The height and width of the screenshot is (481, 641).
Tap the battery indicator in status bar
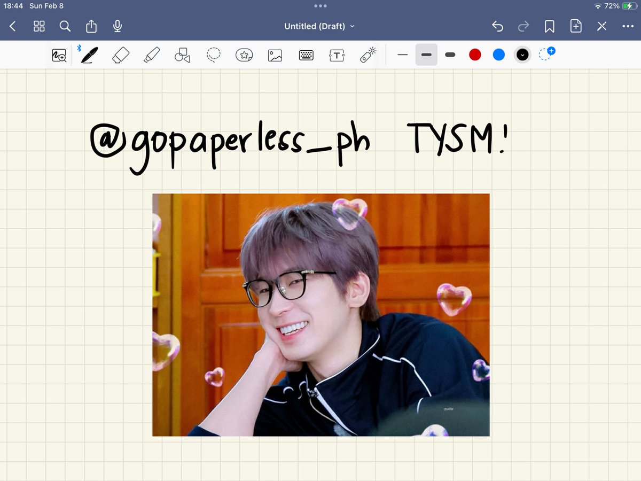pyautogui.click(x=629, y=6)
